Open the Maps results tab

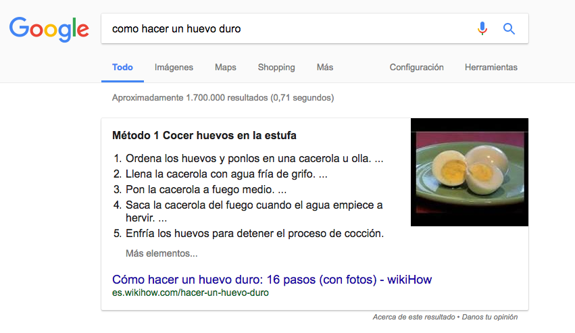pos(226,68)
